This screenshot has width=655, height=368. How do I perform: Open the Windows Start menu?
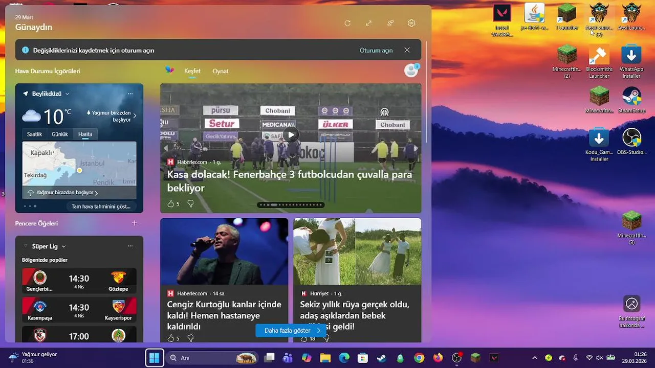coord(154,358)
